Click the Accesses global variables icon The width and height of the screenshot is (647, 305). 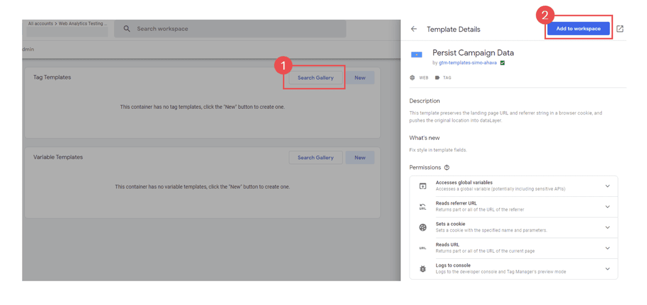coord(422,186)
